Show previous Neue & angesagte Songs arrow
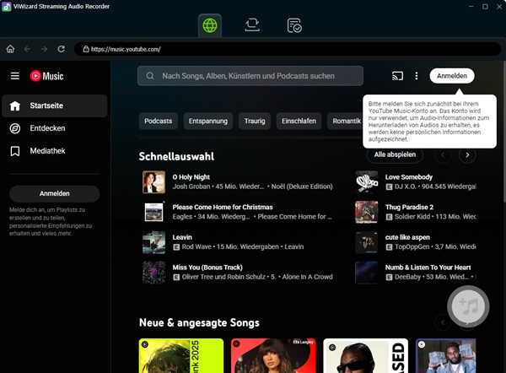The height and width of the screenshot is (373, 506). 443,322
